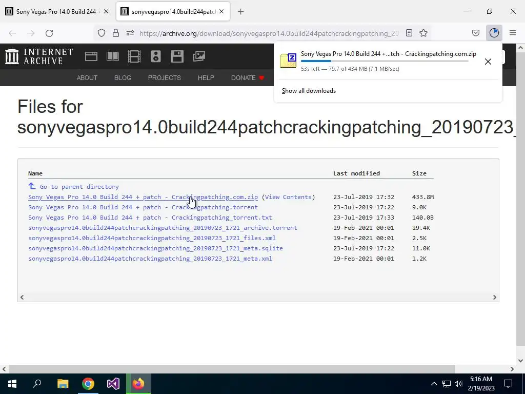This screenshot has height=394, width=525.
Task: Go back with the browser back arrow
Action: [x=12, y=33]
